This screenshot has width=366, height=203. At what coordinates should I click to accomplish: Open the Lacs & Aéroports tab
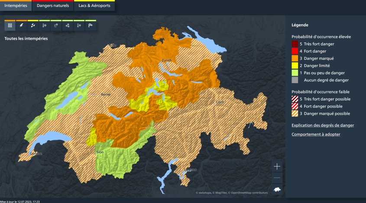(x=94, y=6)
